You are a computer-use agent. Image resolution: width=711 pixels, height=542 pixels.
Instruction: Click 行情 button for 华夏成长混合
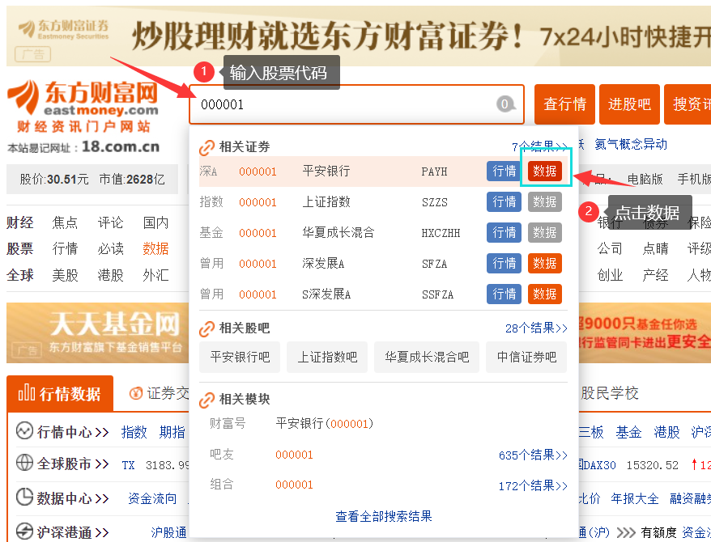tap(505, 233)
